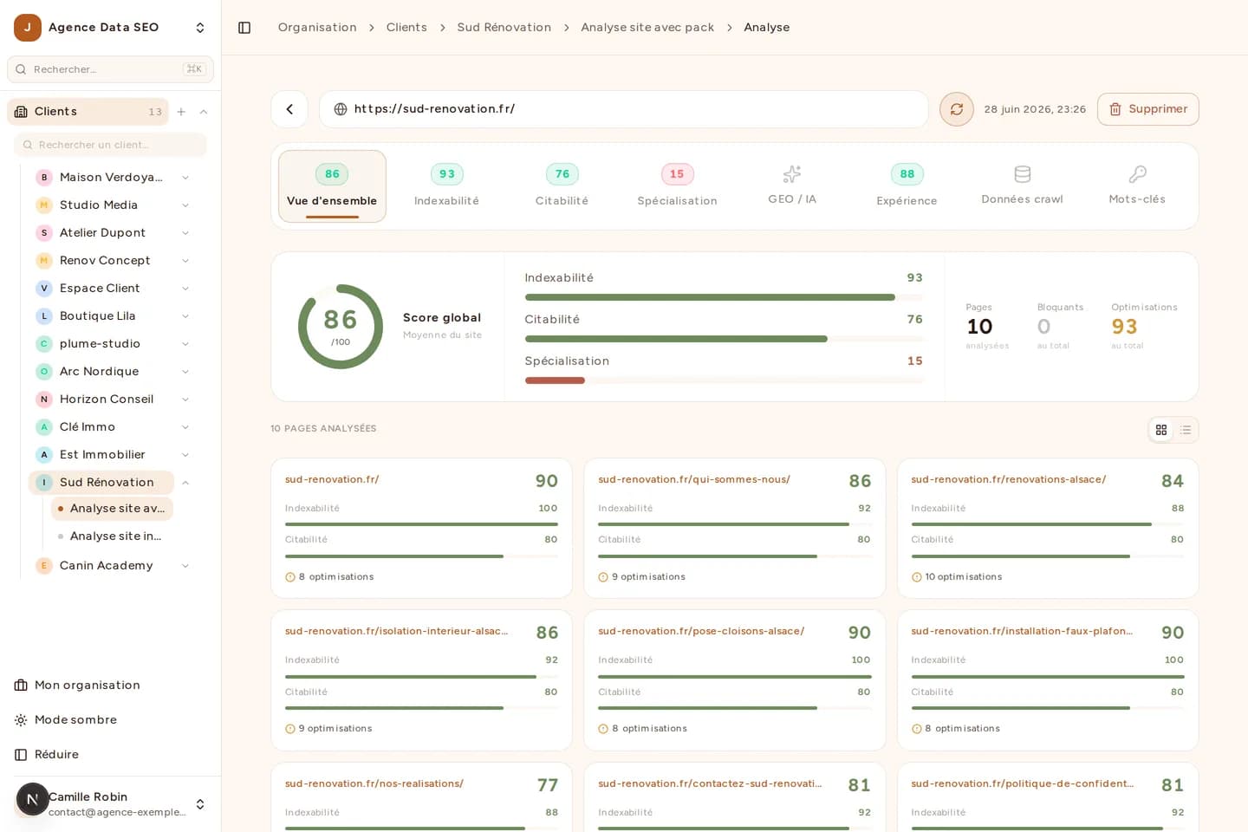Focus Rechercher un client field

tap(110, 145)
